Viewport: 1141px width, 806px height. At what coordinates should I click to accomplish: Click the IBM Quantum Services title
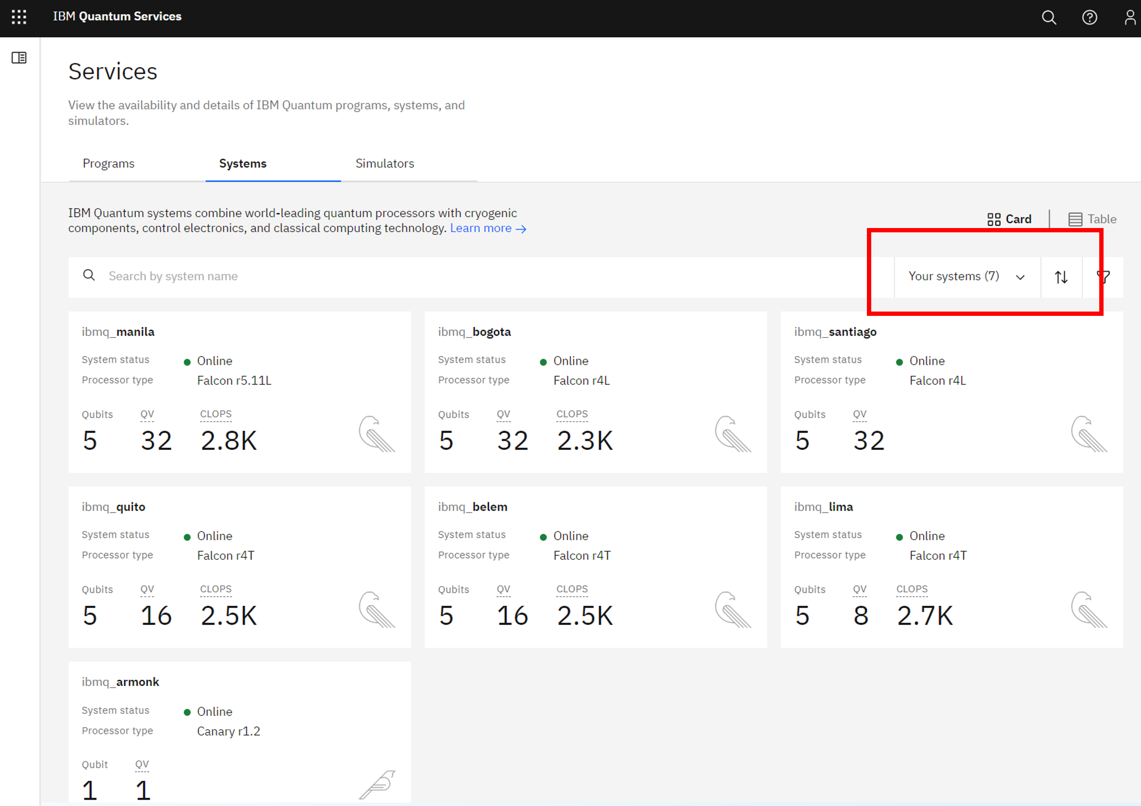117,16
